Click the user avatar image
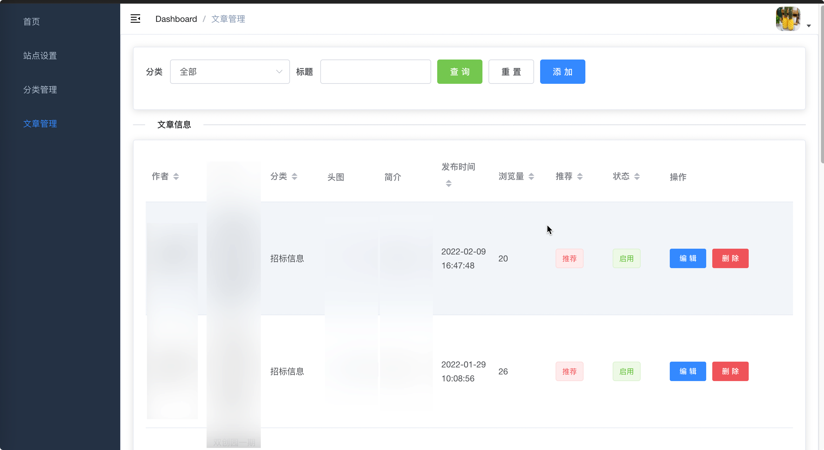 (788, 19)
